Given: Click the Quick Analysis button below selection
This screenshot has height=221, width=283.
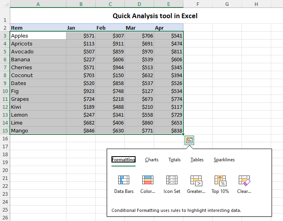Looking at the screenshot, I should [189, 140].
